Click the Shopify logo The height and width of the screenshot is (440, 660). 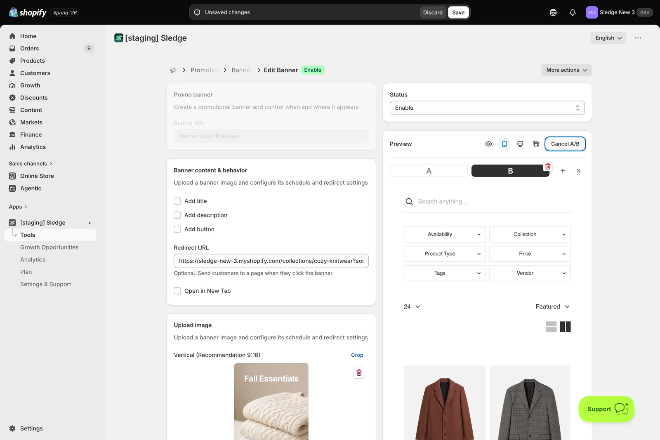click(x=28, y=12)
